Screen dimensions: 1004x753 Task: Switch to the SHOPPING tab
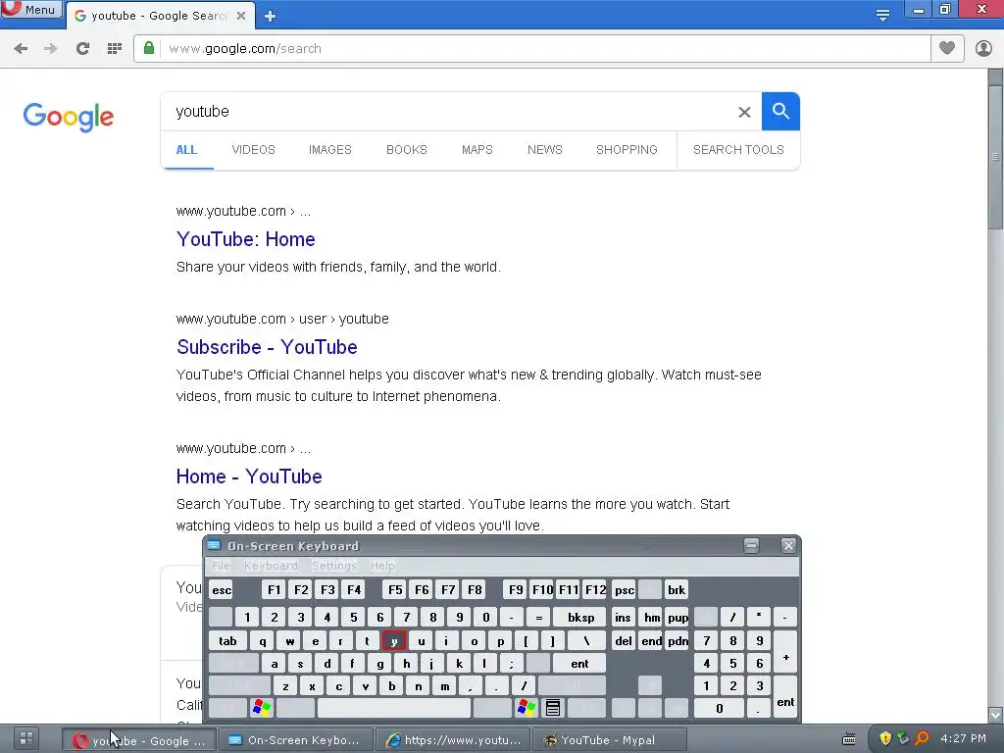coord(627,150)
